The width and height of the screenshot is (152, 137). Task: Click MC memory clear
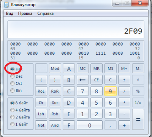82,69
